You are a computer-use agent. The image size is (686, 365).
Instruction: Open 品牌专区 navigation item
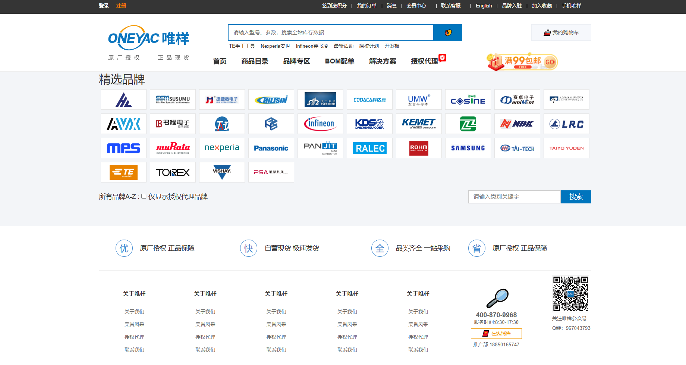click(296, 61)
